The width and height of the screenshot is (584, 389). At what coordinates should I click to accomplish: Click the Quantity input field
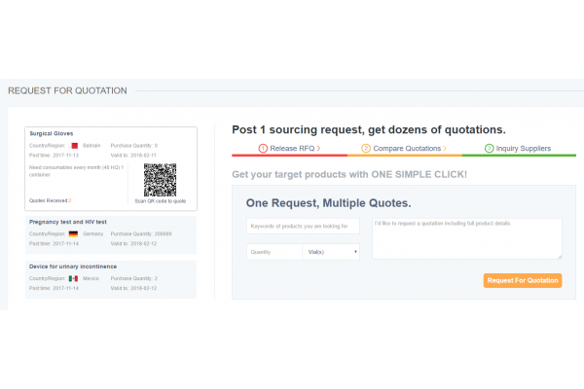(x=274, y=252)
